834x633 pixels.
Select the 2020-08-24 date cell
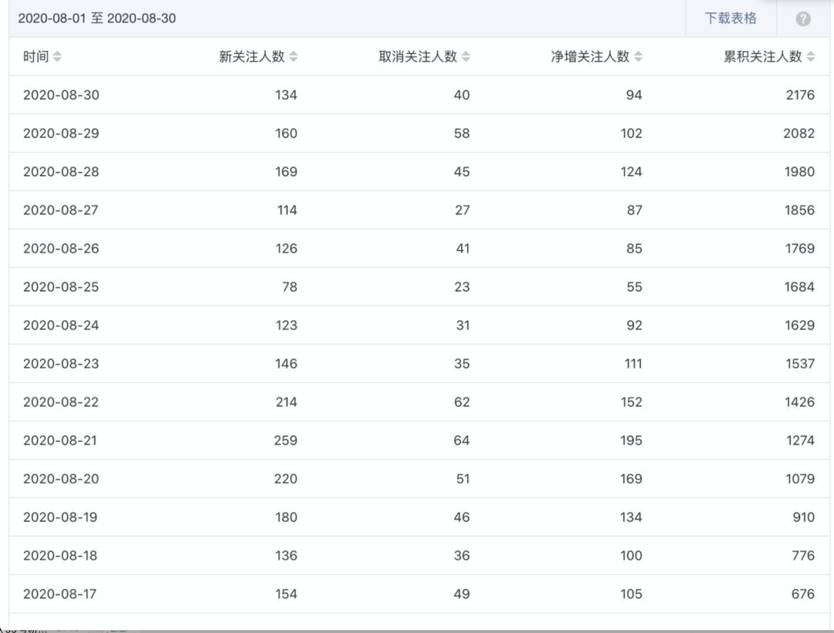tap(61, 325)
